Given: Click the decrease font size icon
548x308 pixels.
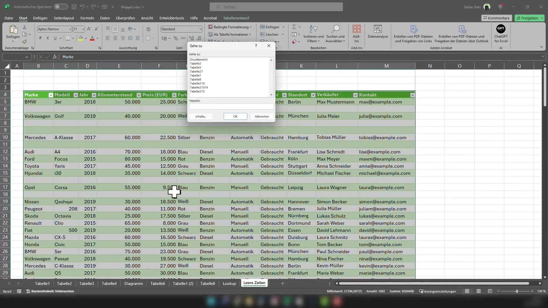Looking at the screenshot, I should pos(96,29).
